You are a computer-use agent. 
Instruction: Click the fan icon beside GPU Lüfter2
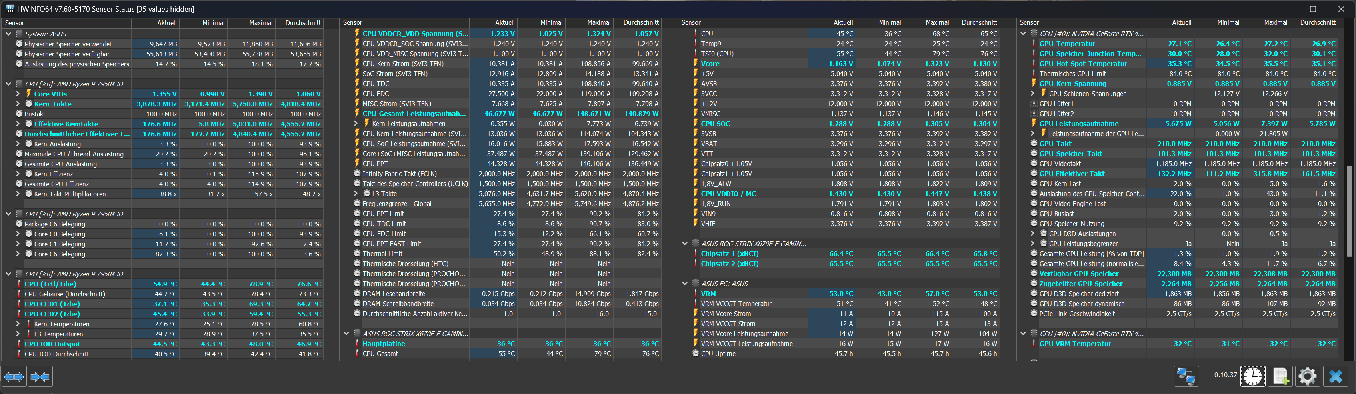tap(1034, 113)
